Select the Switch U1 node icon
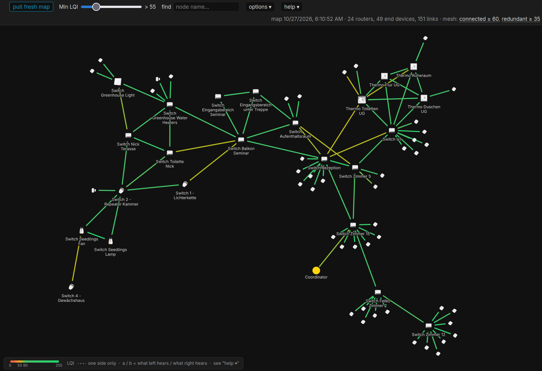Image resolution: width=542 pixels, height=371 pixels. 392,130
